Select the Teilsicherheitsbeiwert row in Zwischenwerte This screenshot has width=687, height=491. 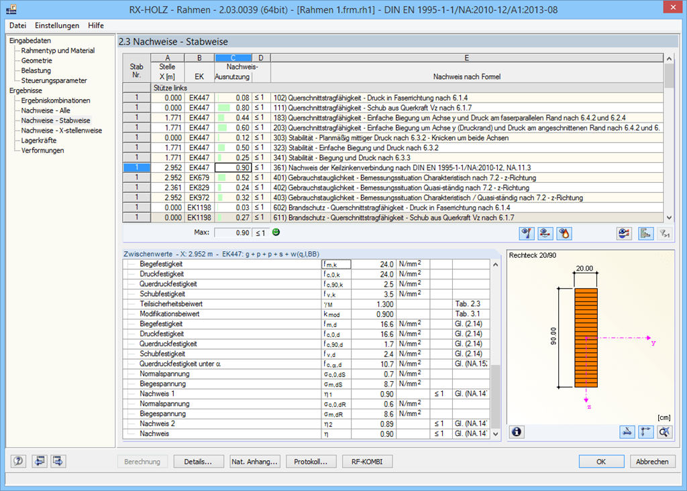click(306, 304)
